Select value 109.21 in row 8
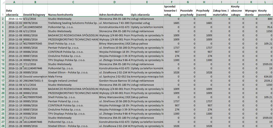273x128 pixels. click(265, 43)
